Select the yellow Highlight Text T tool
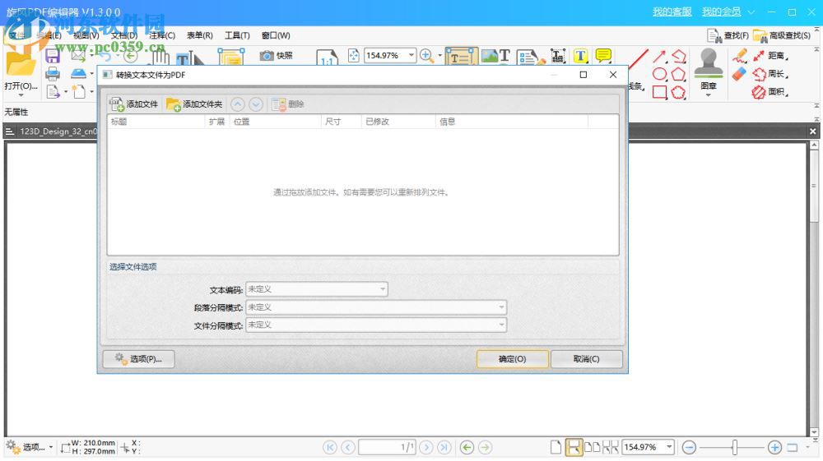 tap(580, 56)
